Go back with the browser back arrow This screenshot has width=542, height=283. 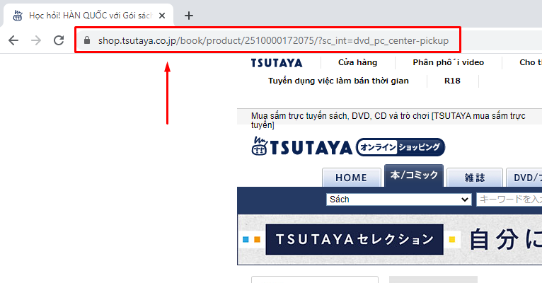[x=13, y=40]
